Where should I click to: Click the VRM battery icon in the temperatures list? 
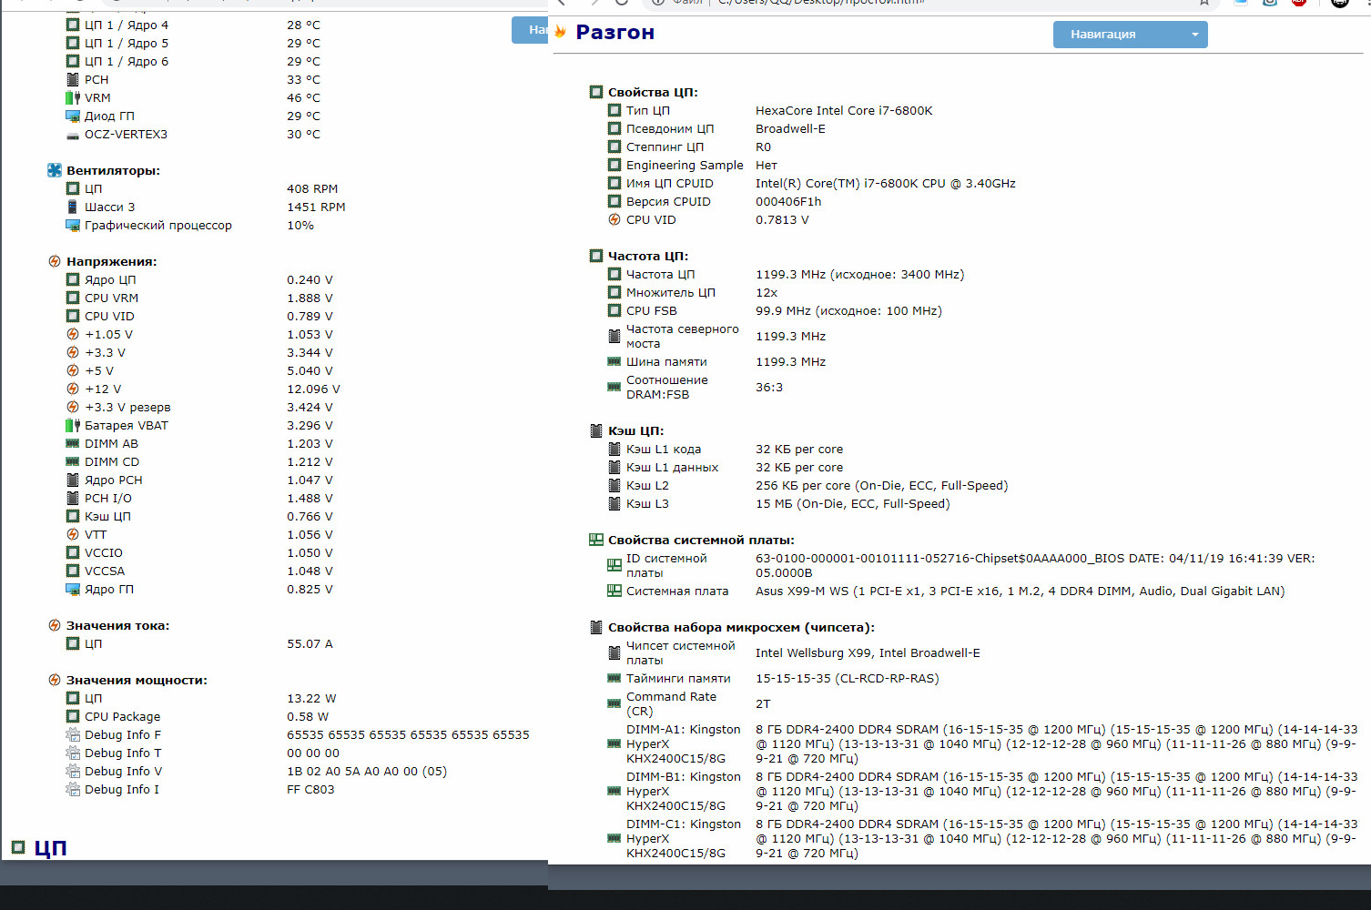pyautogui.click(x=73, y=97)
